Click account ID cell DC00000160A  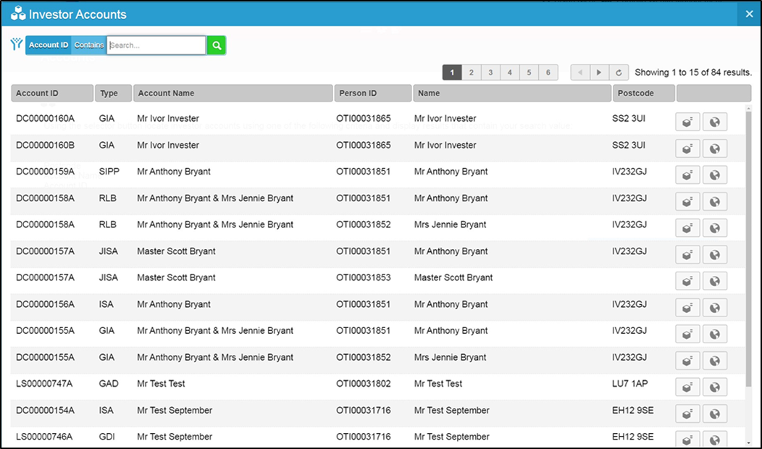pos(45,118)
